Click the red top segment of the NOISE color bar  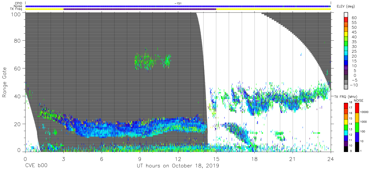click(x=357, y=108)
